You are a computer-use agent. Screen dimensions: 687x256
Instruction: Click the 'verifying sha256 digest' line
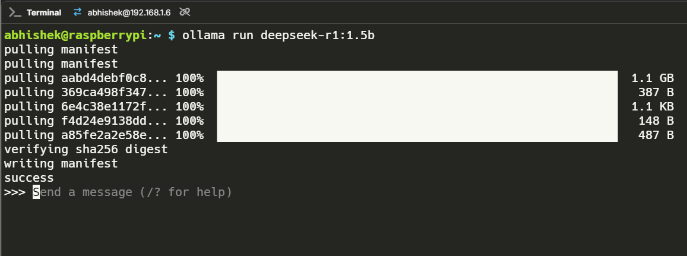pyautogui.click(x=86, y=150)
